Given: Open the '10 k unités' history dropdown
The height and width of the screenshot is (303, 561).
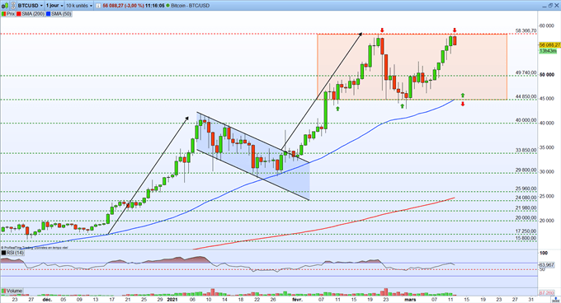Looking at the screenshot, I should [x=78, y=6].
